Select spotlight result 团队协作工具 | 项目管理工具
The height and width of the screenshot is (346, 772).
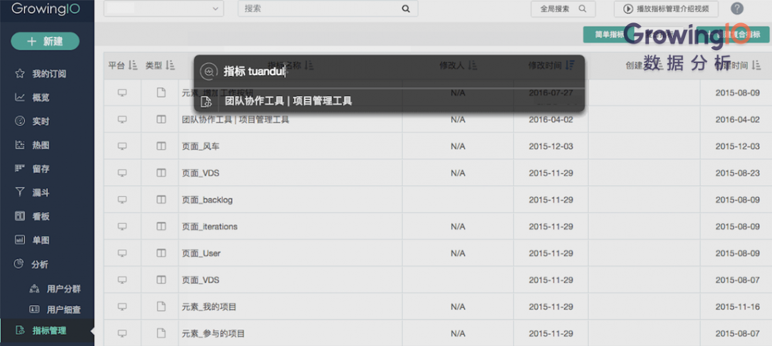pos(389,101)
